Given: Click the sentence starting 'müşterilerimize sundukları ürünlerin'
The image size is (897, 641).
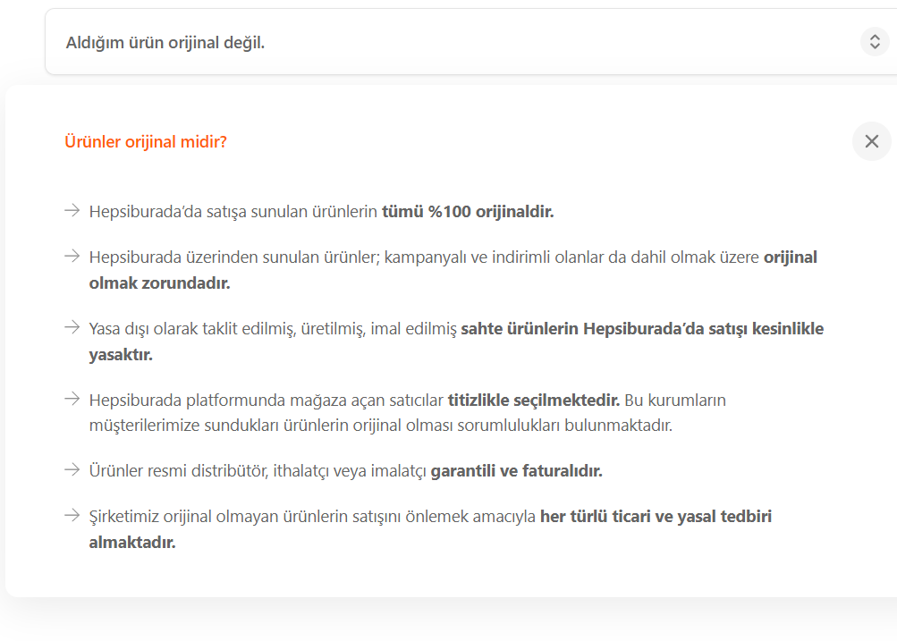Looking at the screenshot, I should click(x=380, y=425).
